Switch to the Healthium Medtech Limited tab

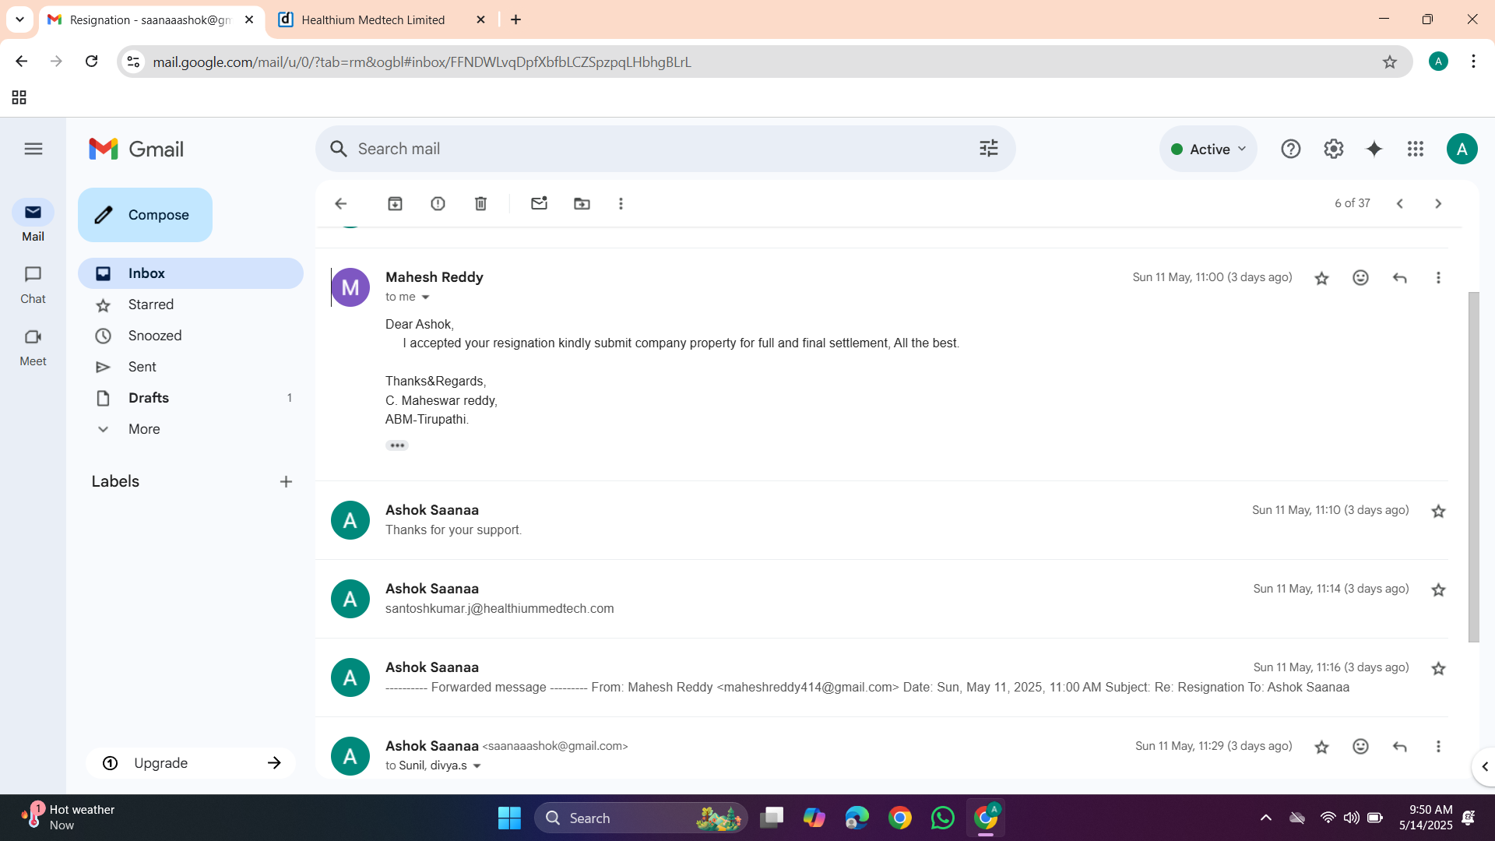coord(373,19)
